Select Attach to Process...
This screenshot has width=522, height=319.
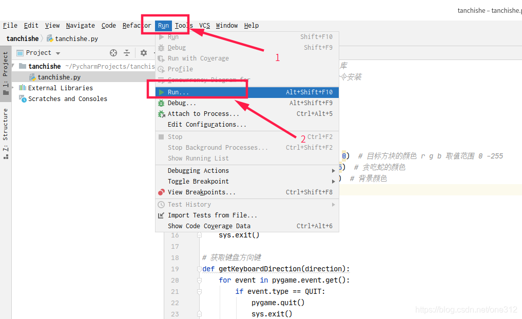pyautogui.click(x=247, y=114)
